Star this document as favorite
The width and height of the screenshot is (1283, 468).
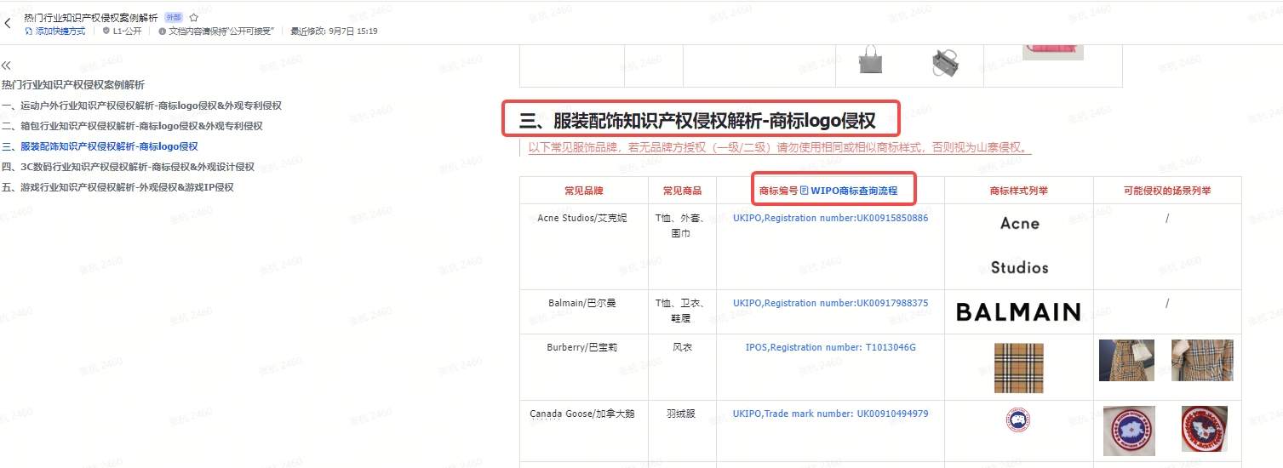[x=194, y=17]
